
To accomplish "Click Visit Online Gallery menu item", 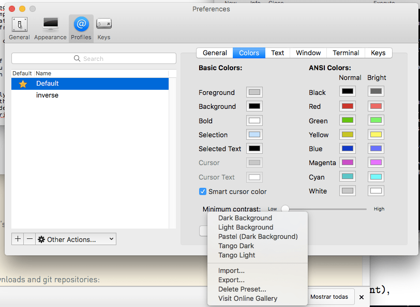I will pyautogui.click(x=248, y=298).
